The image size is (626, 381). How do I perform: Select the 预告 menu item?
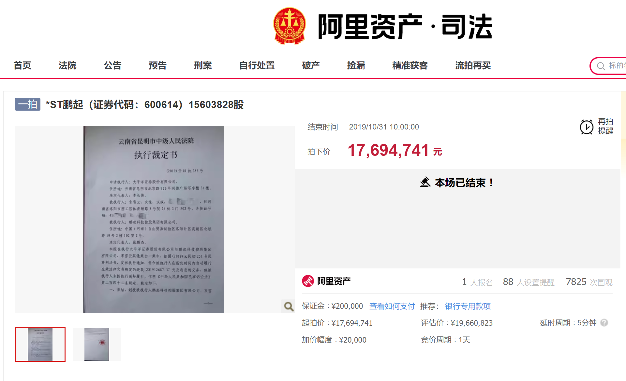158,65
